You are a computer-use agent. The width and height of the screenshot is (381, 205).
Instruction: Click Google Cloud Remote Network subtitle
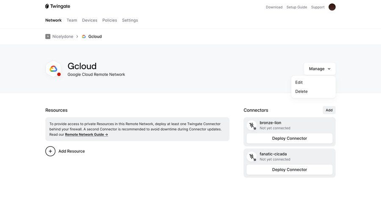[96, 75]
